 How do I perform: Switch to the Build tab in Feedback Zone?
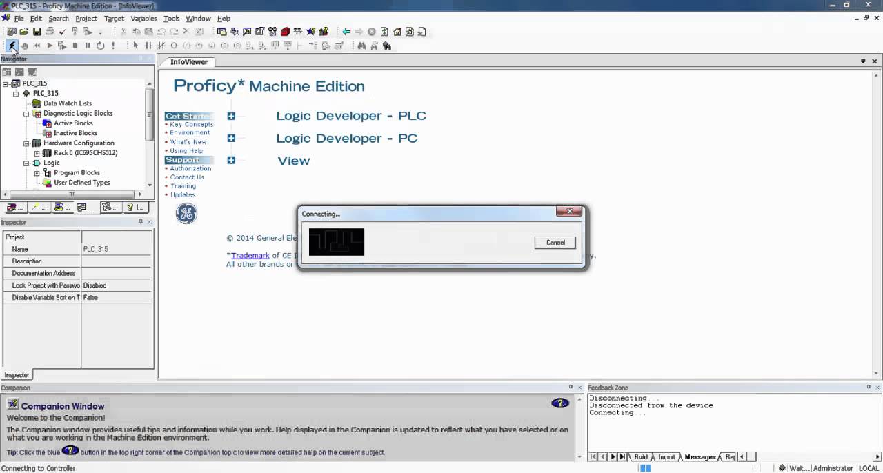(x=641, y=456)
